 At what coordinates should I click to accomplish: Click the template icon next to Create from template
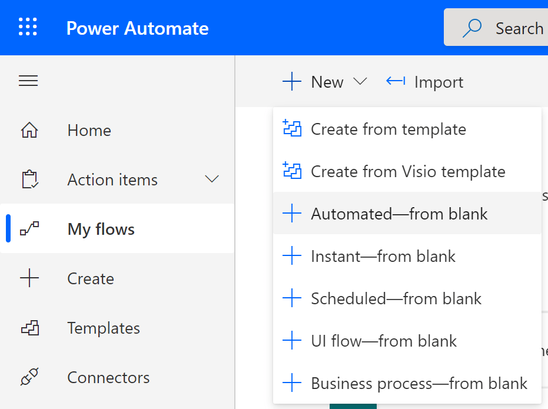(x=293, y=128)
